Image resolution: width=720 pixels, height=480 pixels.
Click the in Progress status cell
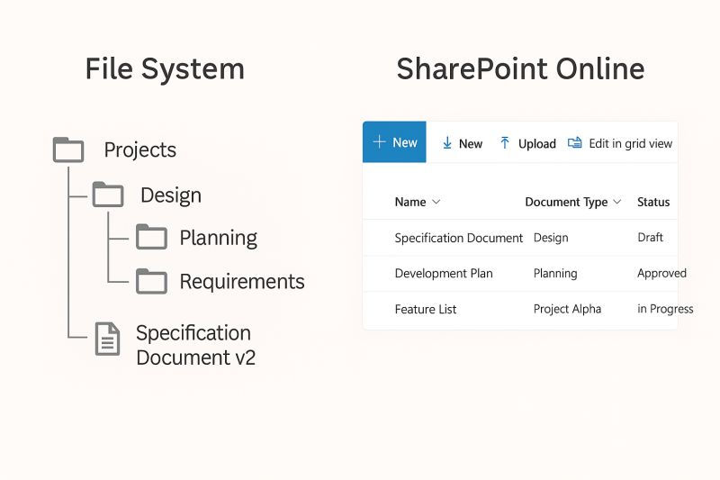point(665,309)
